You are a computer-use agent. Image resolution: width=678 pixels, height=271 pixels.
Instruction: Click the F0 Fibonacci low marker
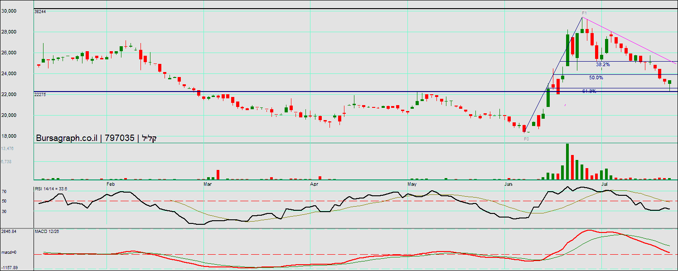526,139
